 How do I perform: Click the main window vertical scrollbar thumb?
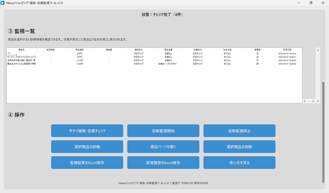coord(323,132)
